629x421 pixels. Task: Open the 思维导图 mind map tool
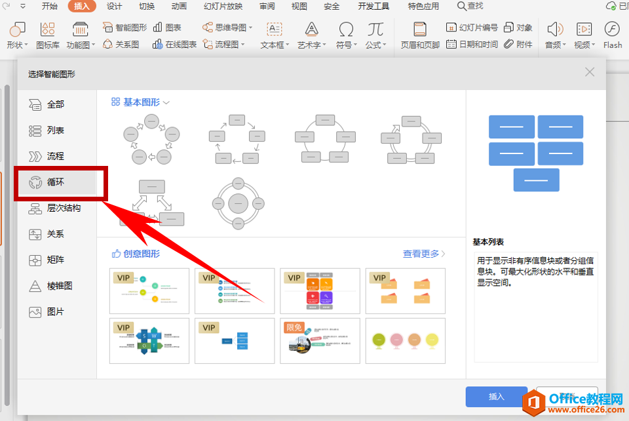pyautogui.click(x=227, y=28)
